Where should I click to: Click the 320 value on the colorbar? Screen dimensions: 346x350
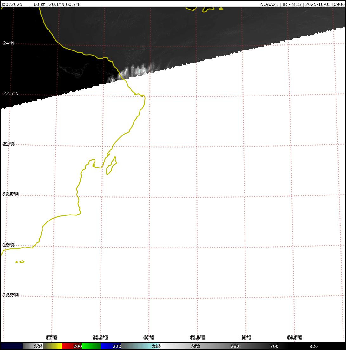point(313,346)
